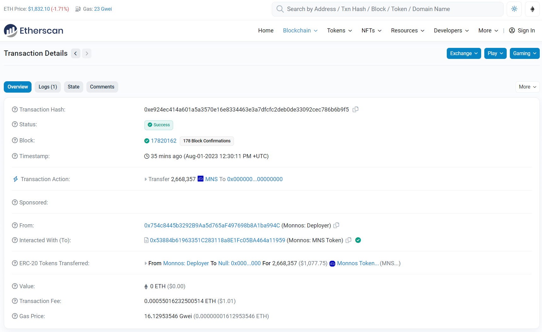Switch to the Comments tab

tap(102, 87)
